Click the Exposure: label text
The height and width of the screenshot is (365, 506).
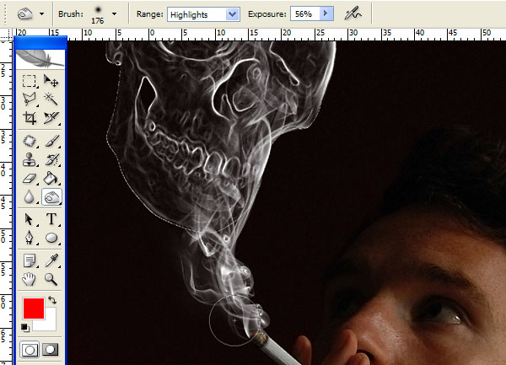click(266, 14)
